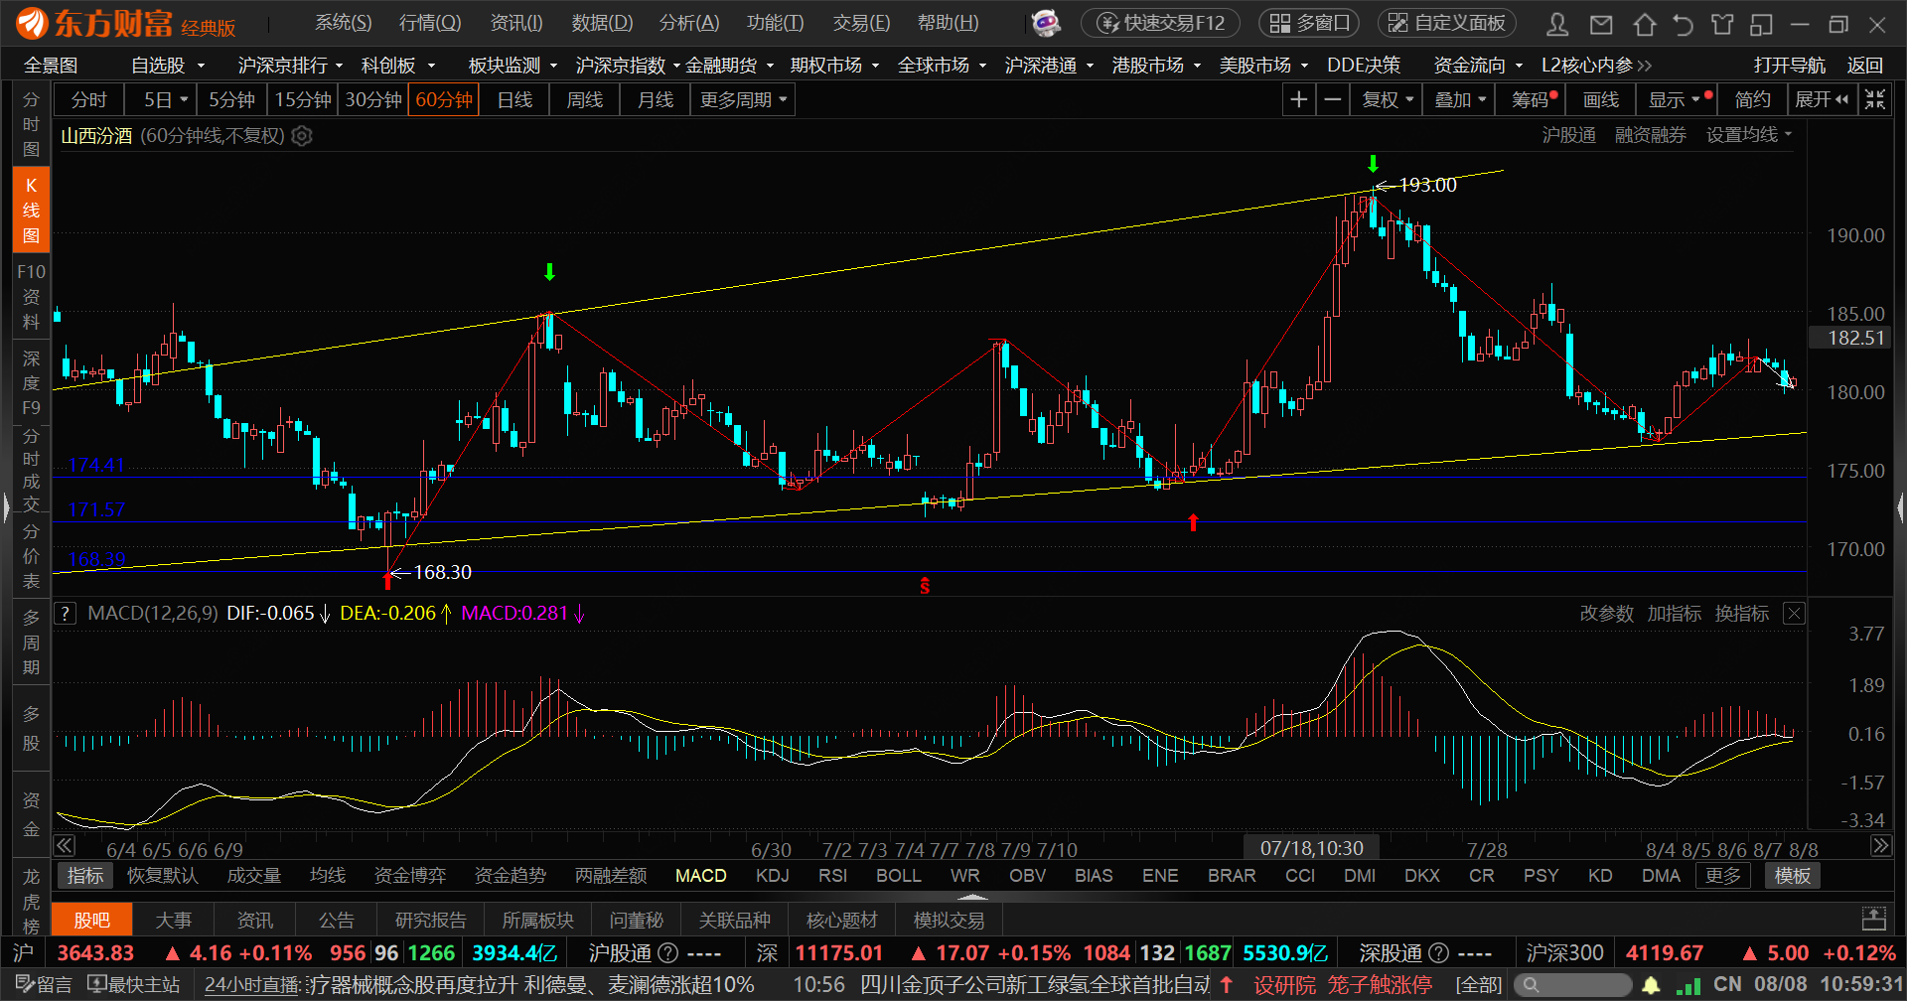Switch to 股吧 tab
1907x1001 pixels.
click(91, 921)
